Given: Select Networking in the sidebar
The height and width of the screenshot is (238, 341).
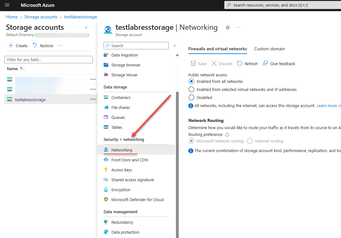Looking at the screenshot, I should [x=136, y=150].
